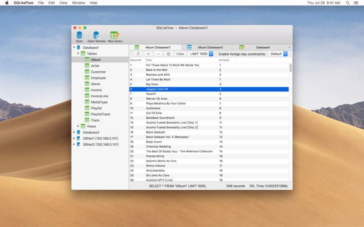364x227 pixels.
Task: Select the Genre table icon
Action: 87,84
